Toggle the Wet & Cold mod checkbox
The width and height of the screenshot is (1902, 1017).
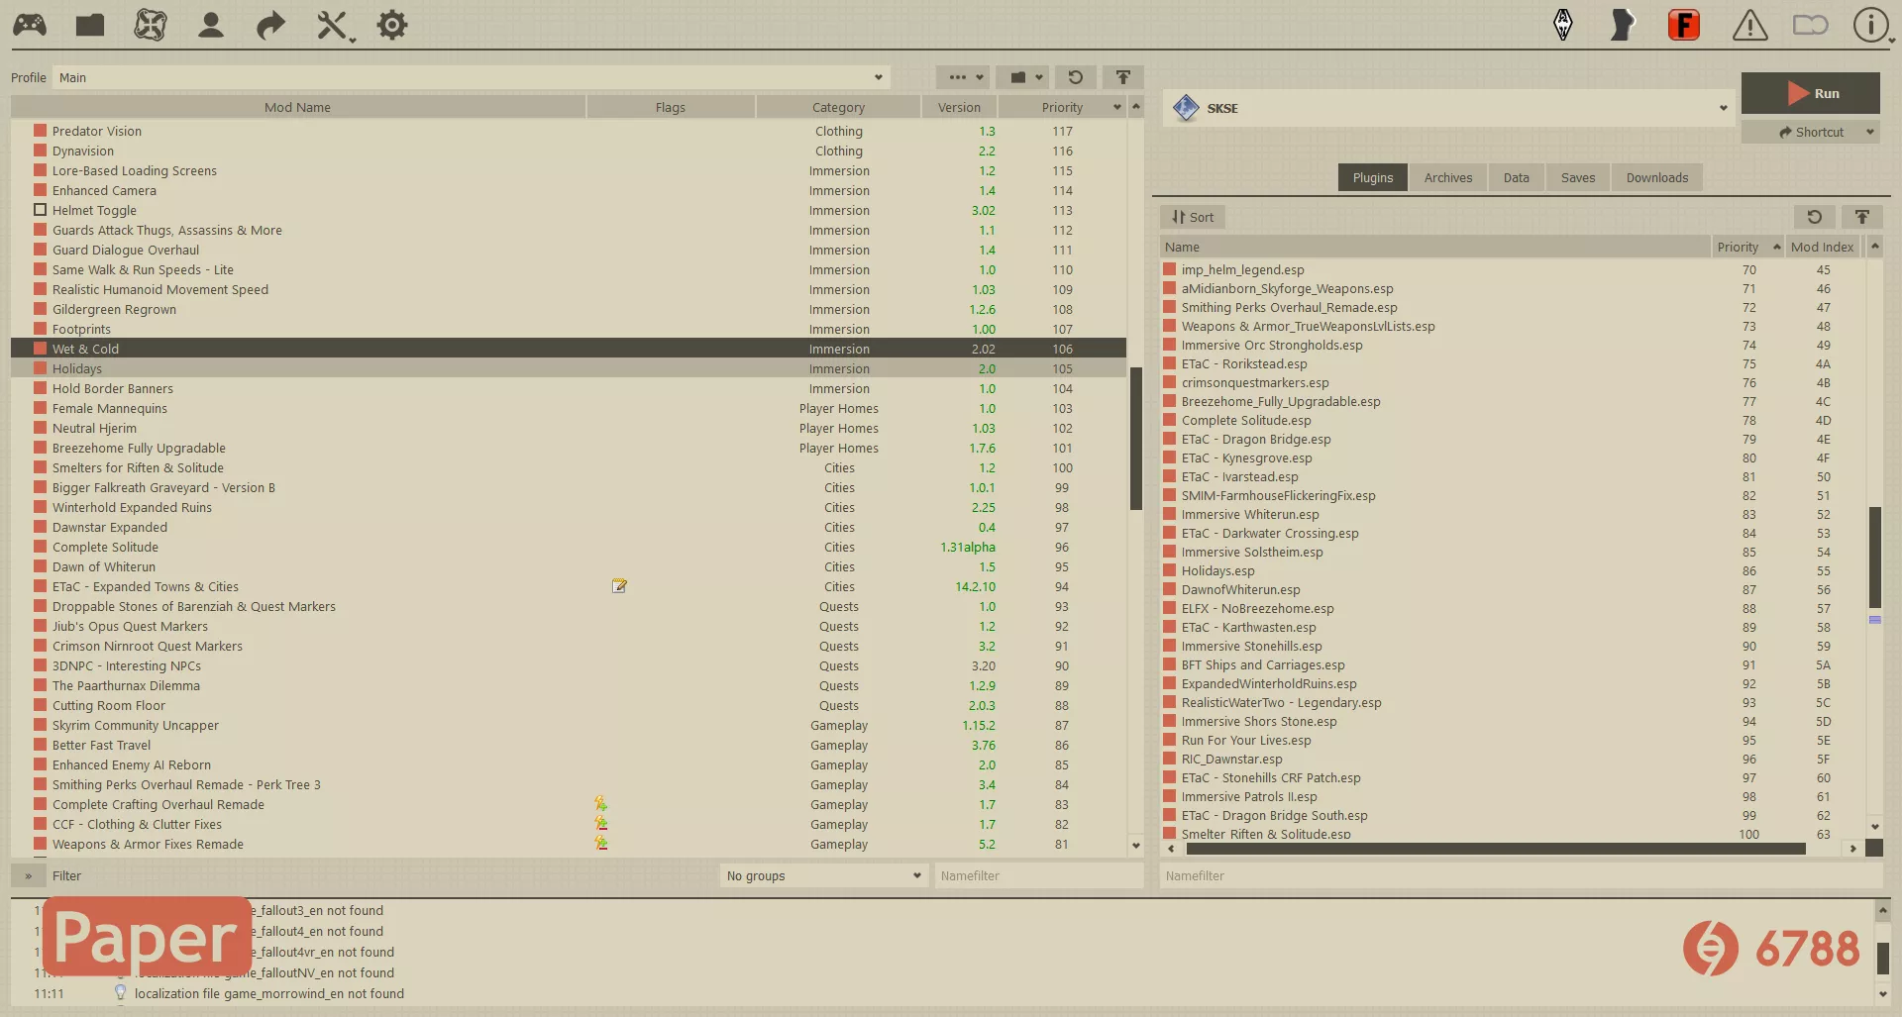click(x=41, y=349)
